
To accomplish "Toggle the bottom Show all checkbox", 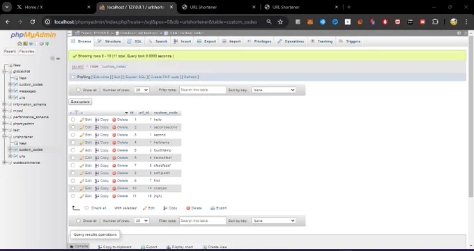I will tap(79, 221).
